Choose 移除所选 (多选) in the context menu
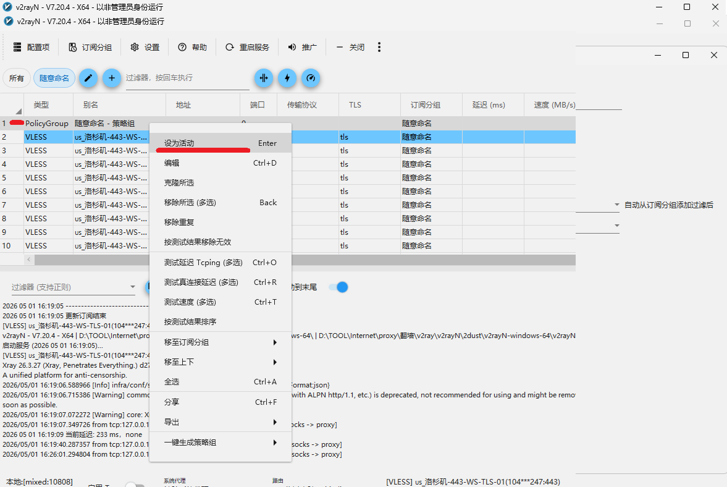Image resolution: width=727 pixels, height=487 pixels. 221,203
